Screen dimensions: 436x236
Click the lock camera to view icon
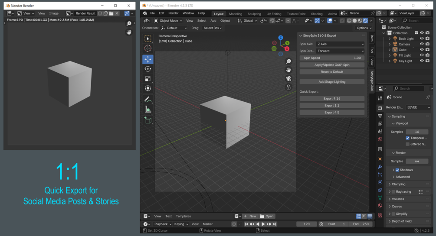[x=288, y=87]
